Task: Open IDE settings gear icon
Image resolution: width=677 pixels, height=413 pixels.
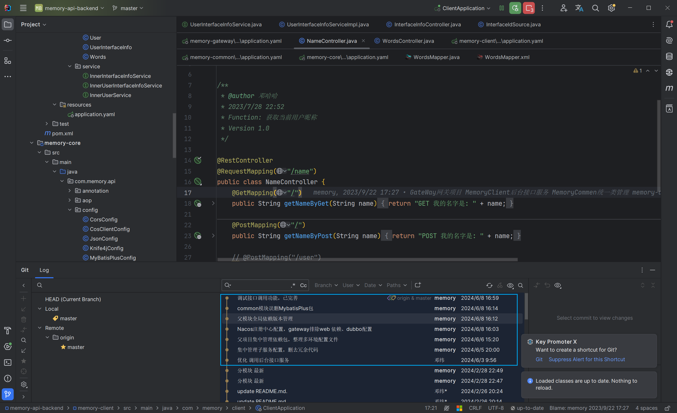Action: tap(611, 8)
